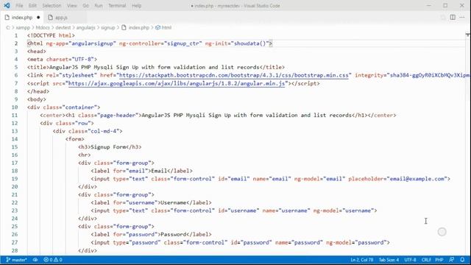This screenshot has width=471, height=265.
Task: Open the Go menu
Action: [85, 6]
